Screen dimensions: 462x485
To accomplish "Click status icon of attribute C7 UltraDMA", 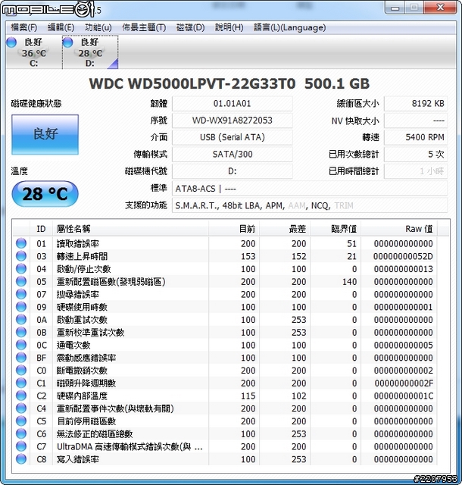I will 21,446.
